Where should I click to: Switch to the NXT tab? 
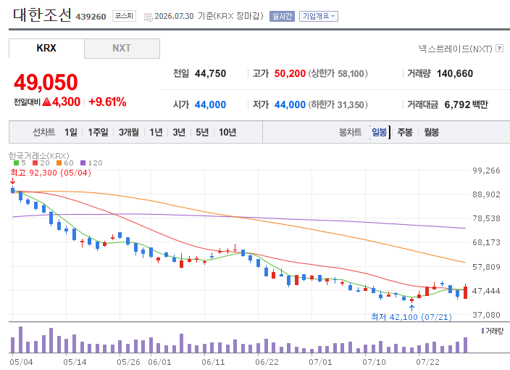[x=122, y=48]
